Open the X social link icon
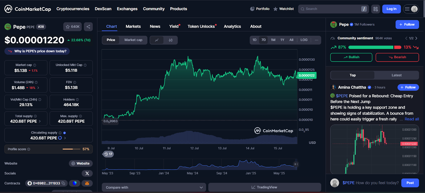Viewport: 425px width, 193px height. point(87,173)
